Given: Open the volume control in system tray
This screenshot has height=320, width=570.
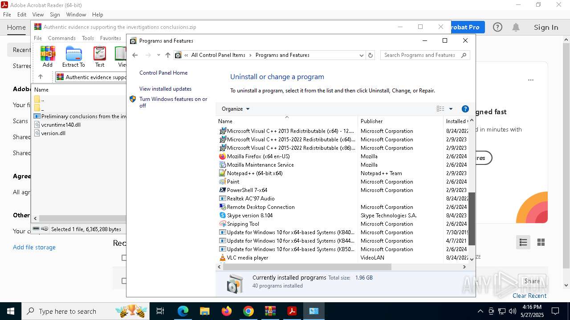Looking at the screenshot, I should [x=513, y=311].
